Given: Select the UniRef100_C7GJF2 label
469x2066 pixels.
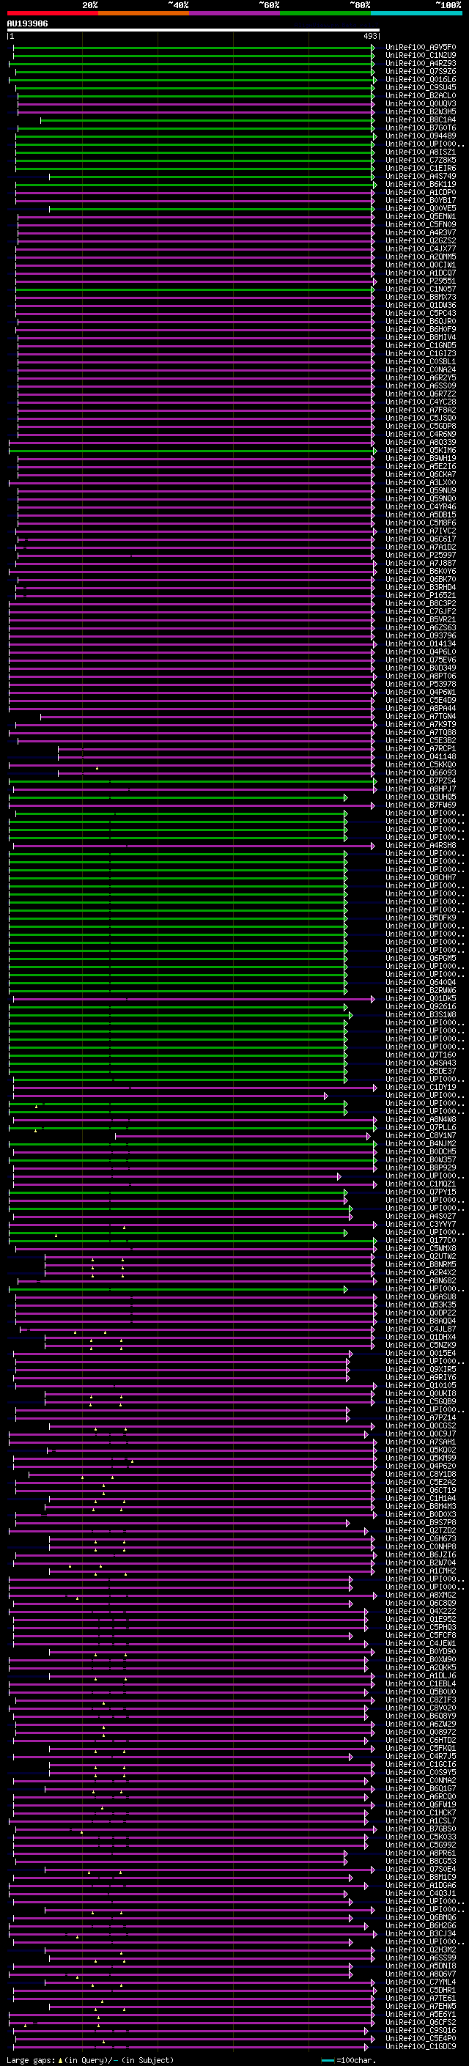Looking at the screenshot, I should 421,611.
